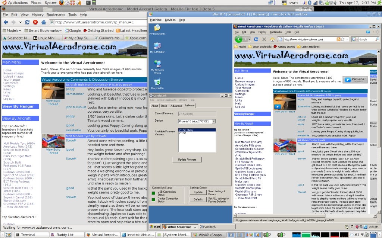Launch Firefox from the top GNOME panel
Image resolution: width=382 pixels, height=238 pixels.
(x=62, y=3)
